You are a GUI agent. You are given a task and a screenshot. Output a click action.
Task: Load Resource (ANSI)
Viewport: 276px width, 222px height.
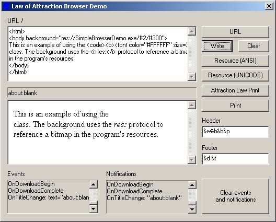tap(235, 61)
